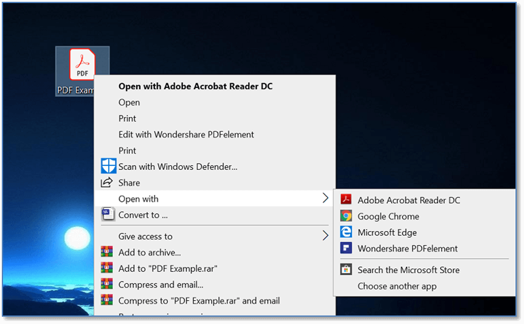The width and height of the screenshot is (524, 324).
Task: Click the Microsoft Store bag icon
Action: coord(346,269)
